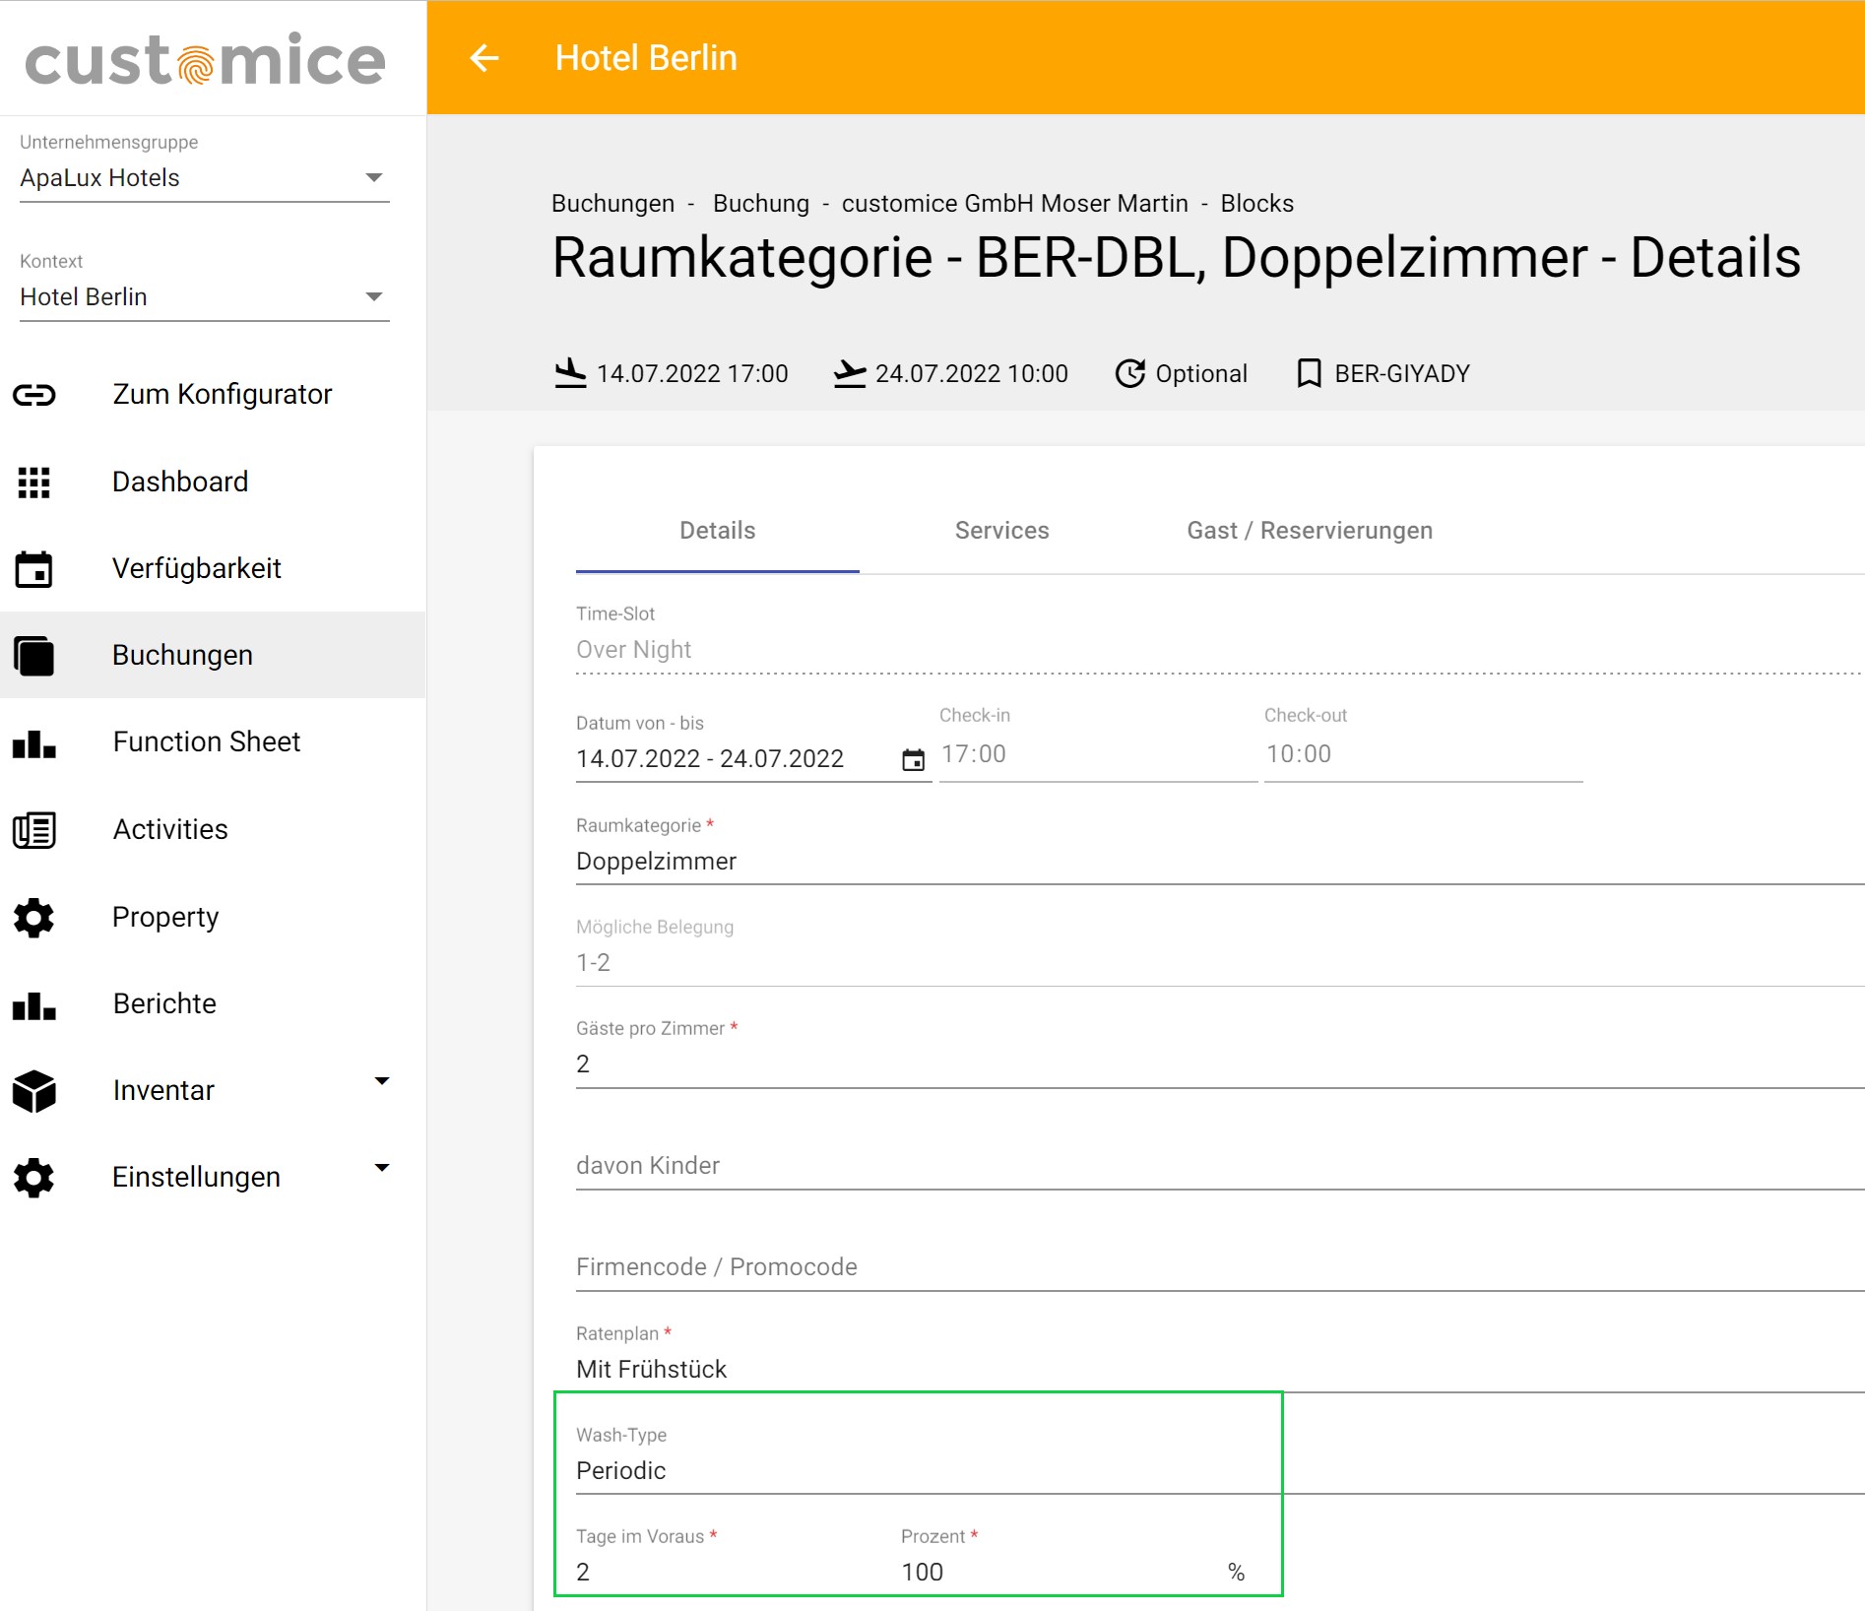Open the Unternehmensgruppe ApaLux Hotels dropdown
The height and width of the screenshot is (1611, 1865).
point(205,178)
